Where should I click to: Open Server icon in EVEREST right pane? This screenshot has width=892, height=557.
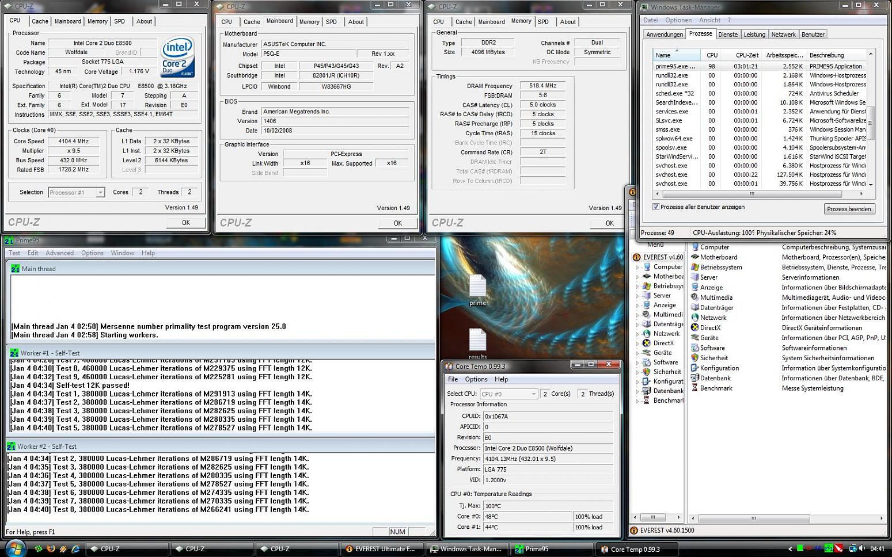tap(694, 277)
